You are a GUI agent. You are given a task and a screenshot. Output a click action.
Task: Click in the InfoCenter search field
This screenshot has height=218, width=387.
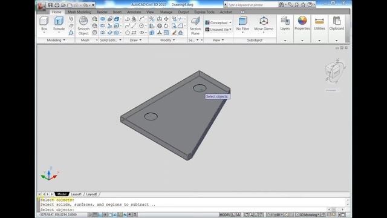pyautogui.click(x=252, y=5)
